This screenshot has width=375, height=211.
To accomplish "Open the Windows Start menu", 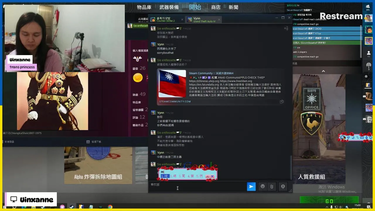I will 4,207.
